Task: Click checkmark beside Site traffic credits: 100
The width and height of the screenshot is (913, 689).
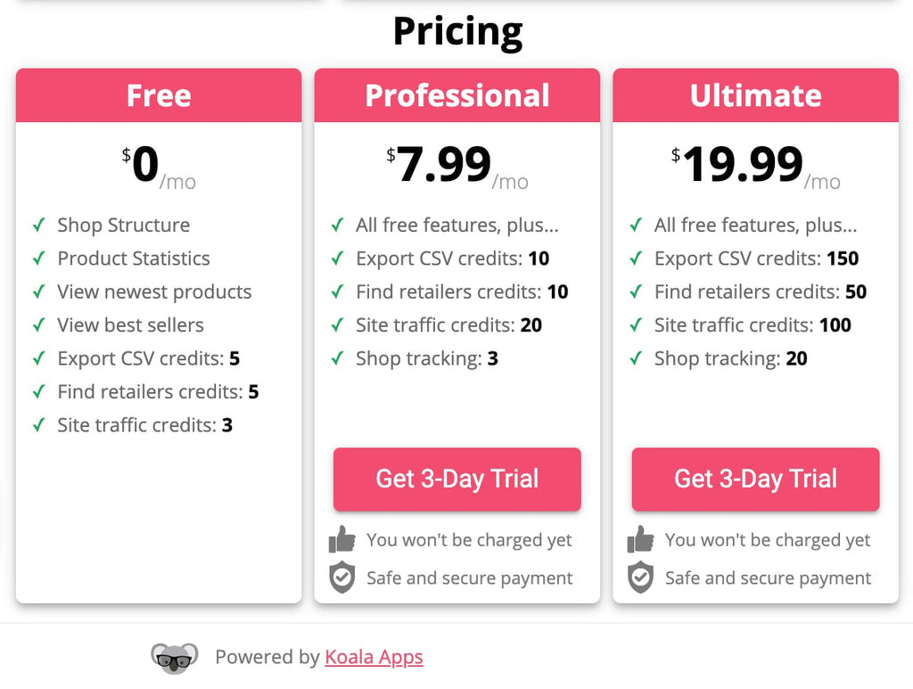Action: pyautogui.click(x=636, y=324)
